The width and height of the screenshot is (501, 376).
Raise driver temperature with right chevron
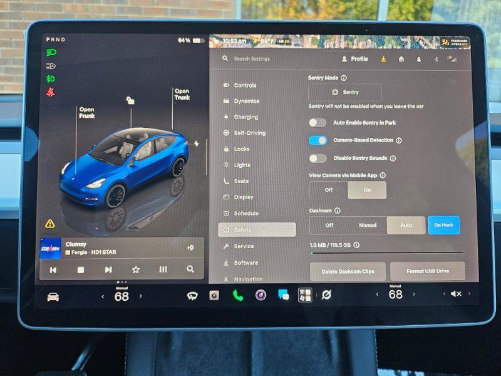pos(140,296)
